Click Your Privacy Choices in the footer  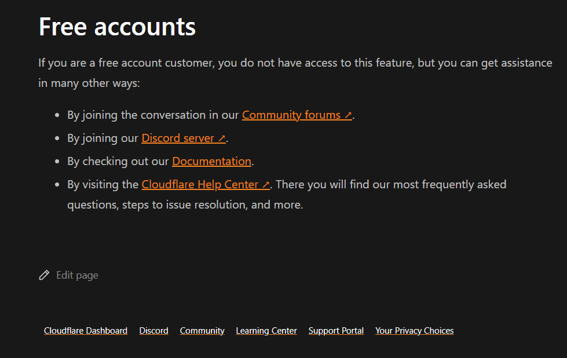(414, 330)
